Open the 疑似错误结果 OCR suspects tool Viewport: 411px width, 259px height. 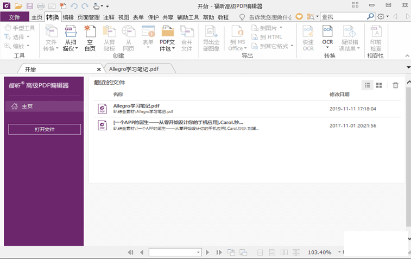coord(349,38)
